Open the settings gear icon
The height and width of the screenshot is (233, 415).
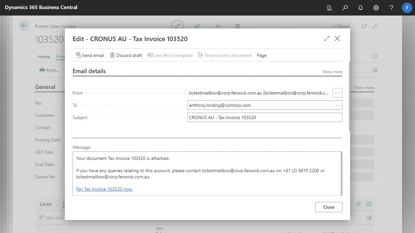(376, 8)
